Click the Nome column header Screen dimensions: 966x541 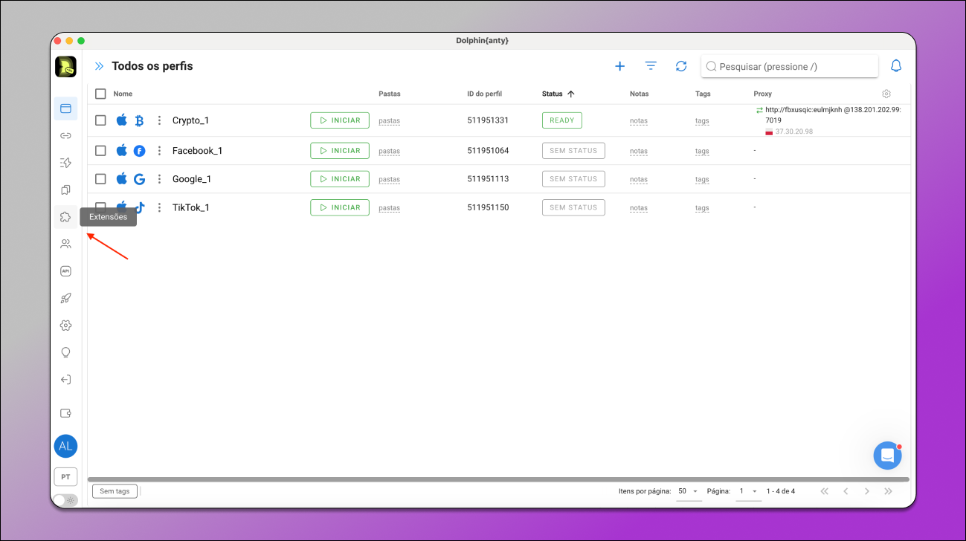pyautogui.click(x=123, y=94)
